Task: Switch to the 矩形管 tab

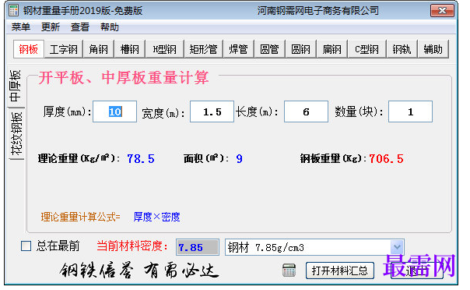Action: point(203,49)
